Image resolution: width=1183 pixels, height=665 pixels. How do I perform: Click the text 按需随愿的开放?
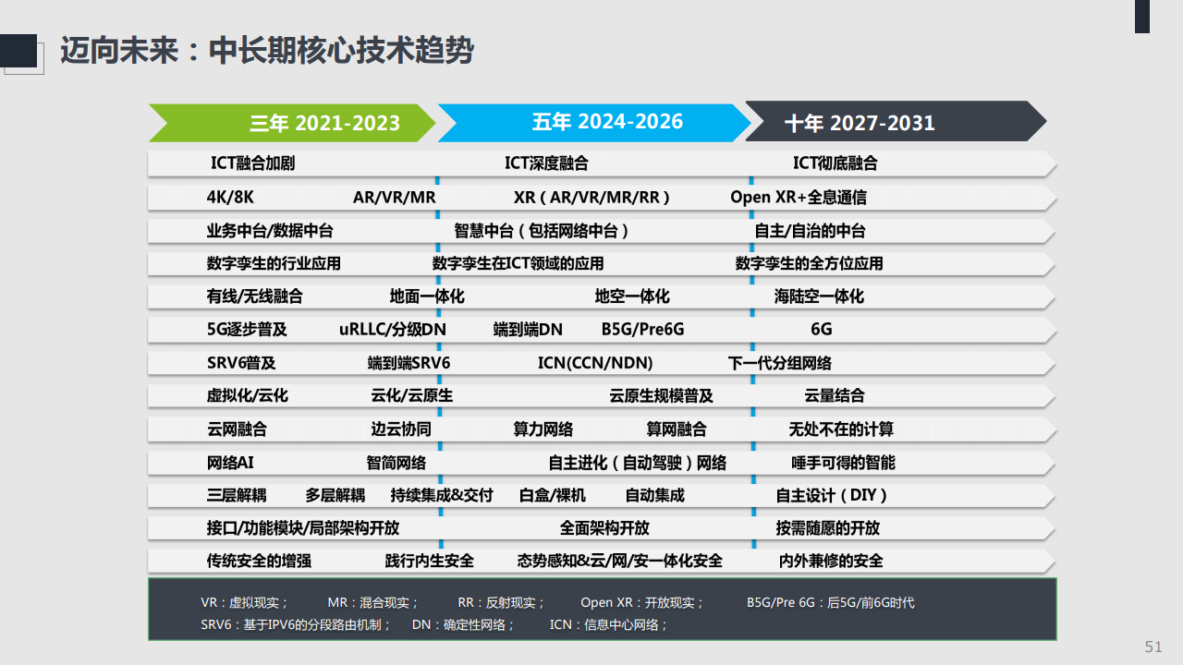828,528
